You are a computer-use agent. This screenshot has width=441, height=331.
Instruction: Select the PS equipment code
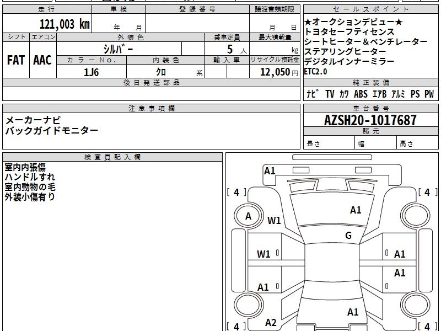[x=415, y=94]
